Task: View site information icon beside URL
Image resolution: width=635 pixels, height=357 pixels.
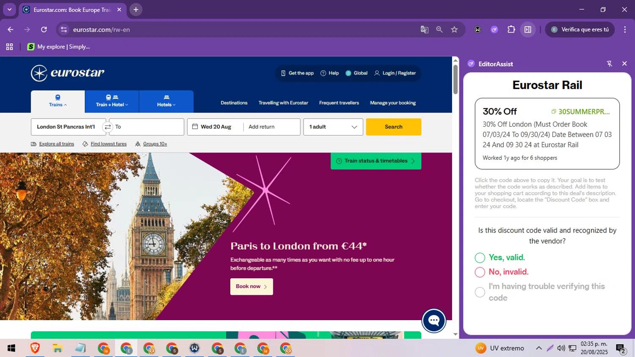Action: pyautogui.click(x=64, y=30)
